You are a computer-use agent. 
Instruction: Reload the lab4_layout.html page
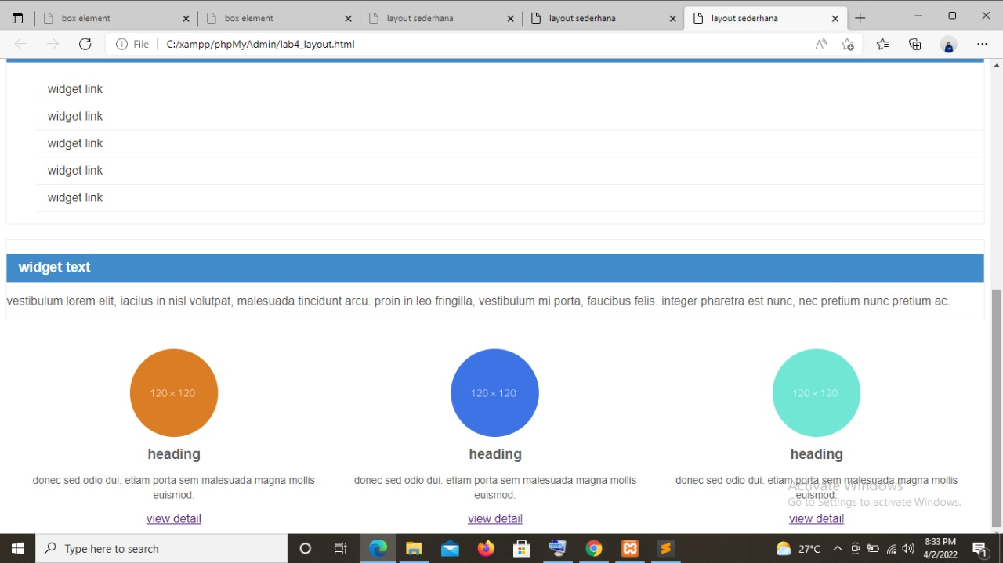pyautogui.click(x=85, y=44)
